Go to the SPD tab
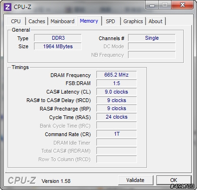 111,21
